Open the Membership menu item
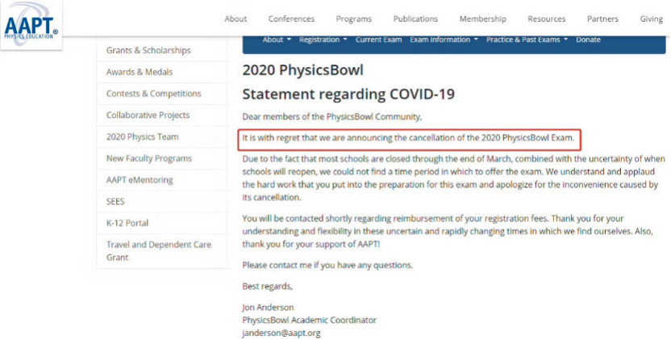The image size is (671, 339). [483, 19]
